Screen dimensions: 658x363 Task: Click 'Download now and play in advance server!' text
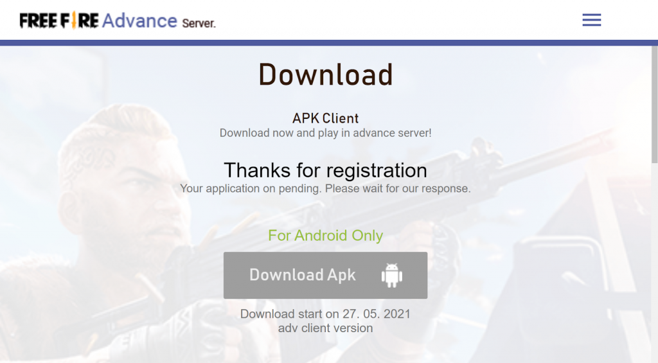326,133
